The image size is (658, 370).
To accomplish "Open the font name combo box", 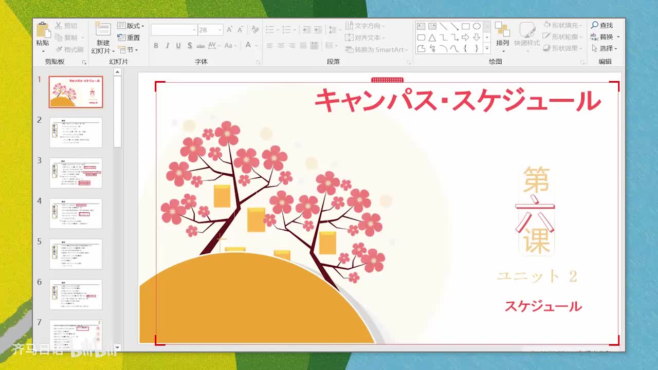I will click(174, 30).
